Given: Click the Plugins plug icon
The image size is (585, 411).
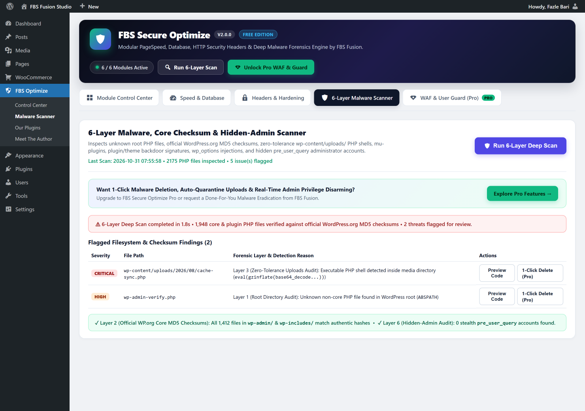Looking at the screenshot, I should [8, 169].
